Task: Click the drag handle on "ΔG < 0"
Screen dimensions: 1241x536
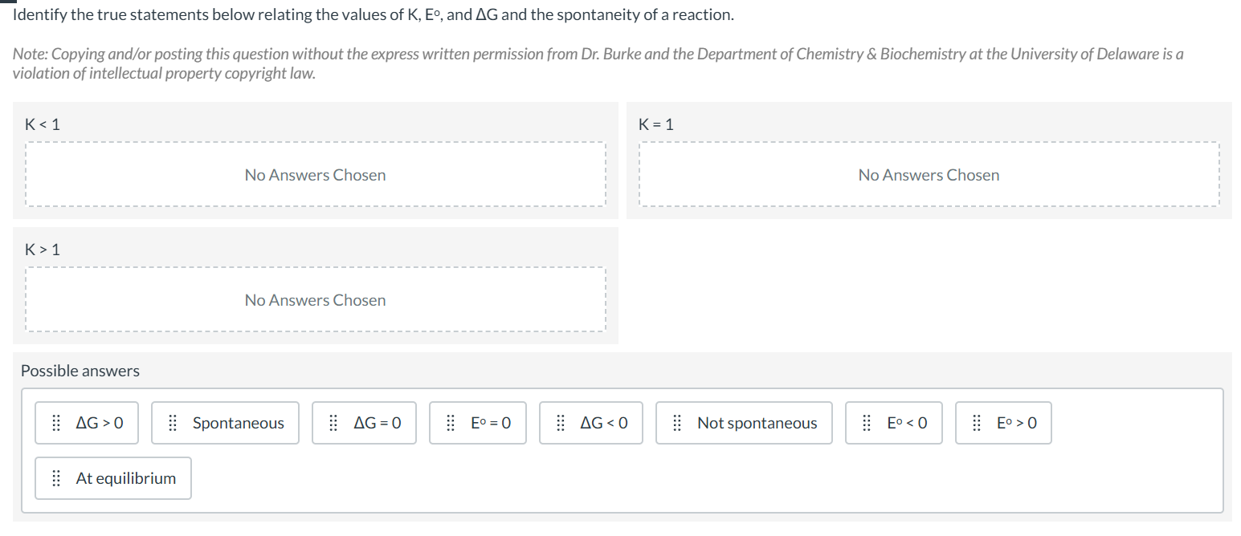Action: pyautogui.click(x=560, y=423)
